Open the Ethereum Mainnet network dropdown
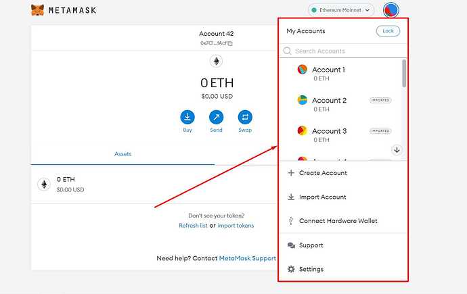 point(341,10)
